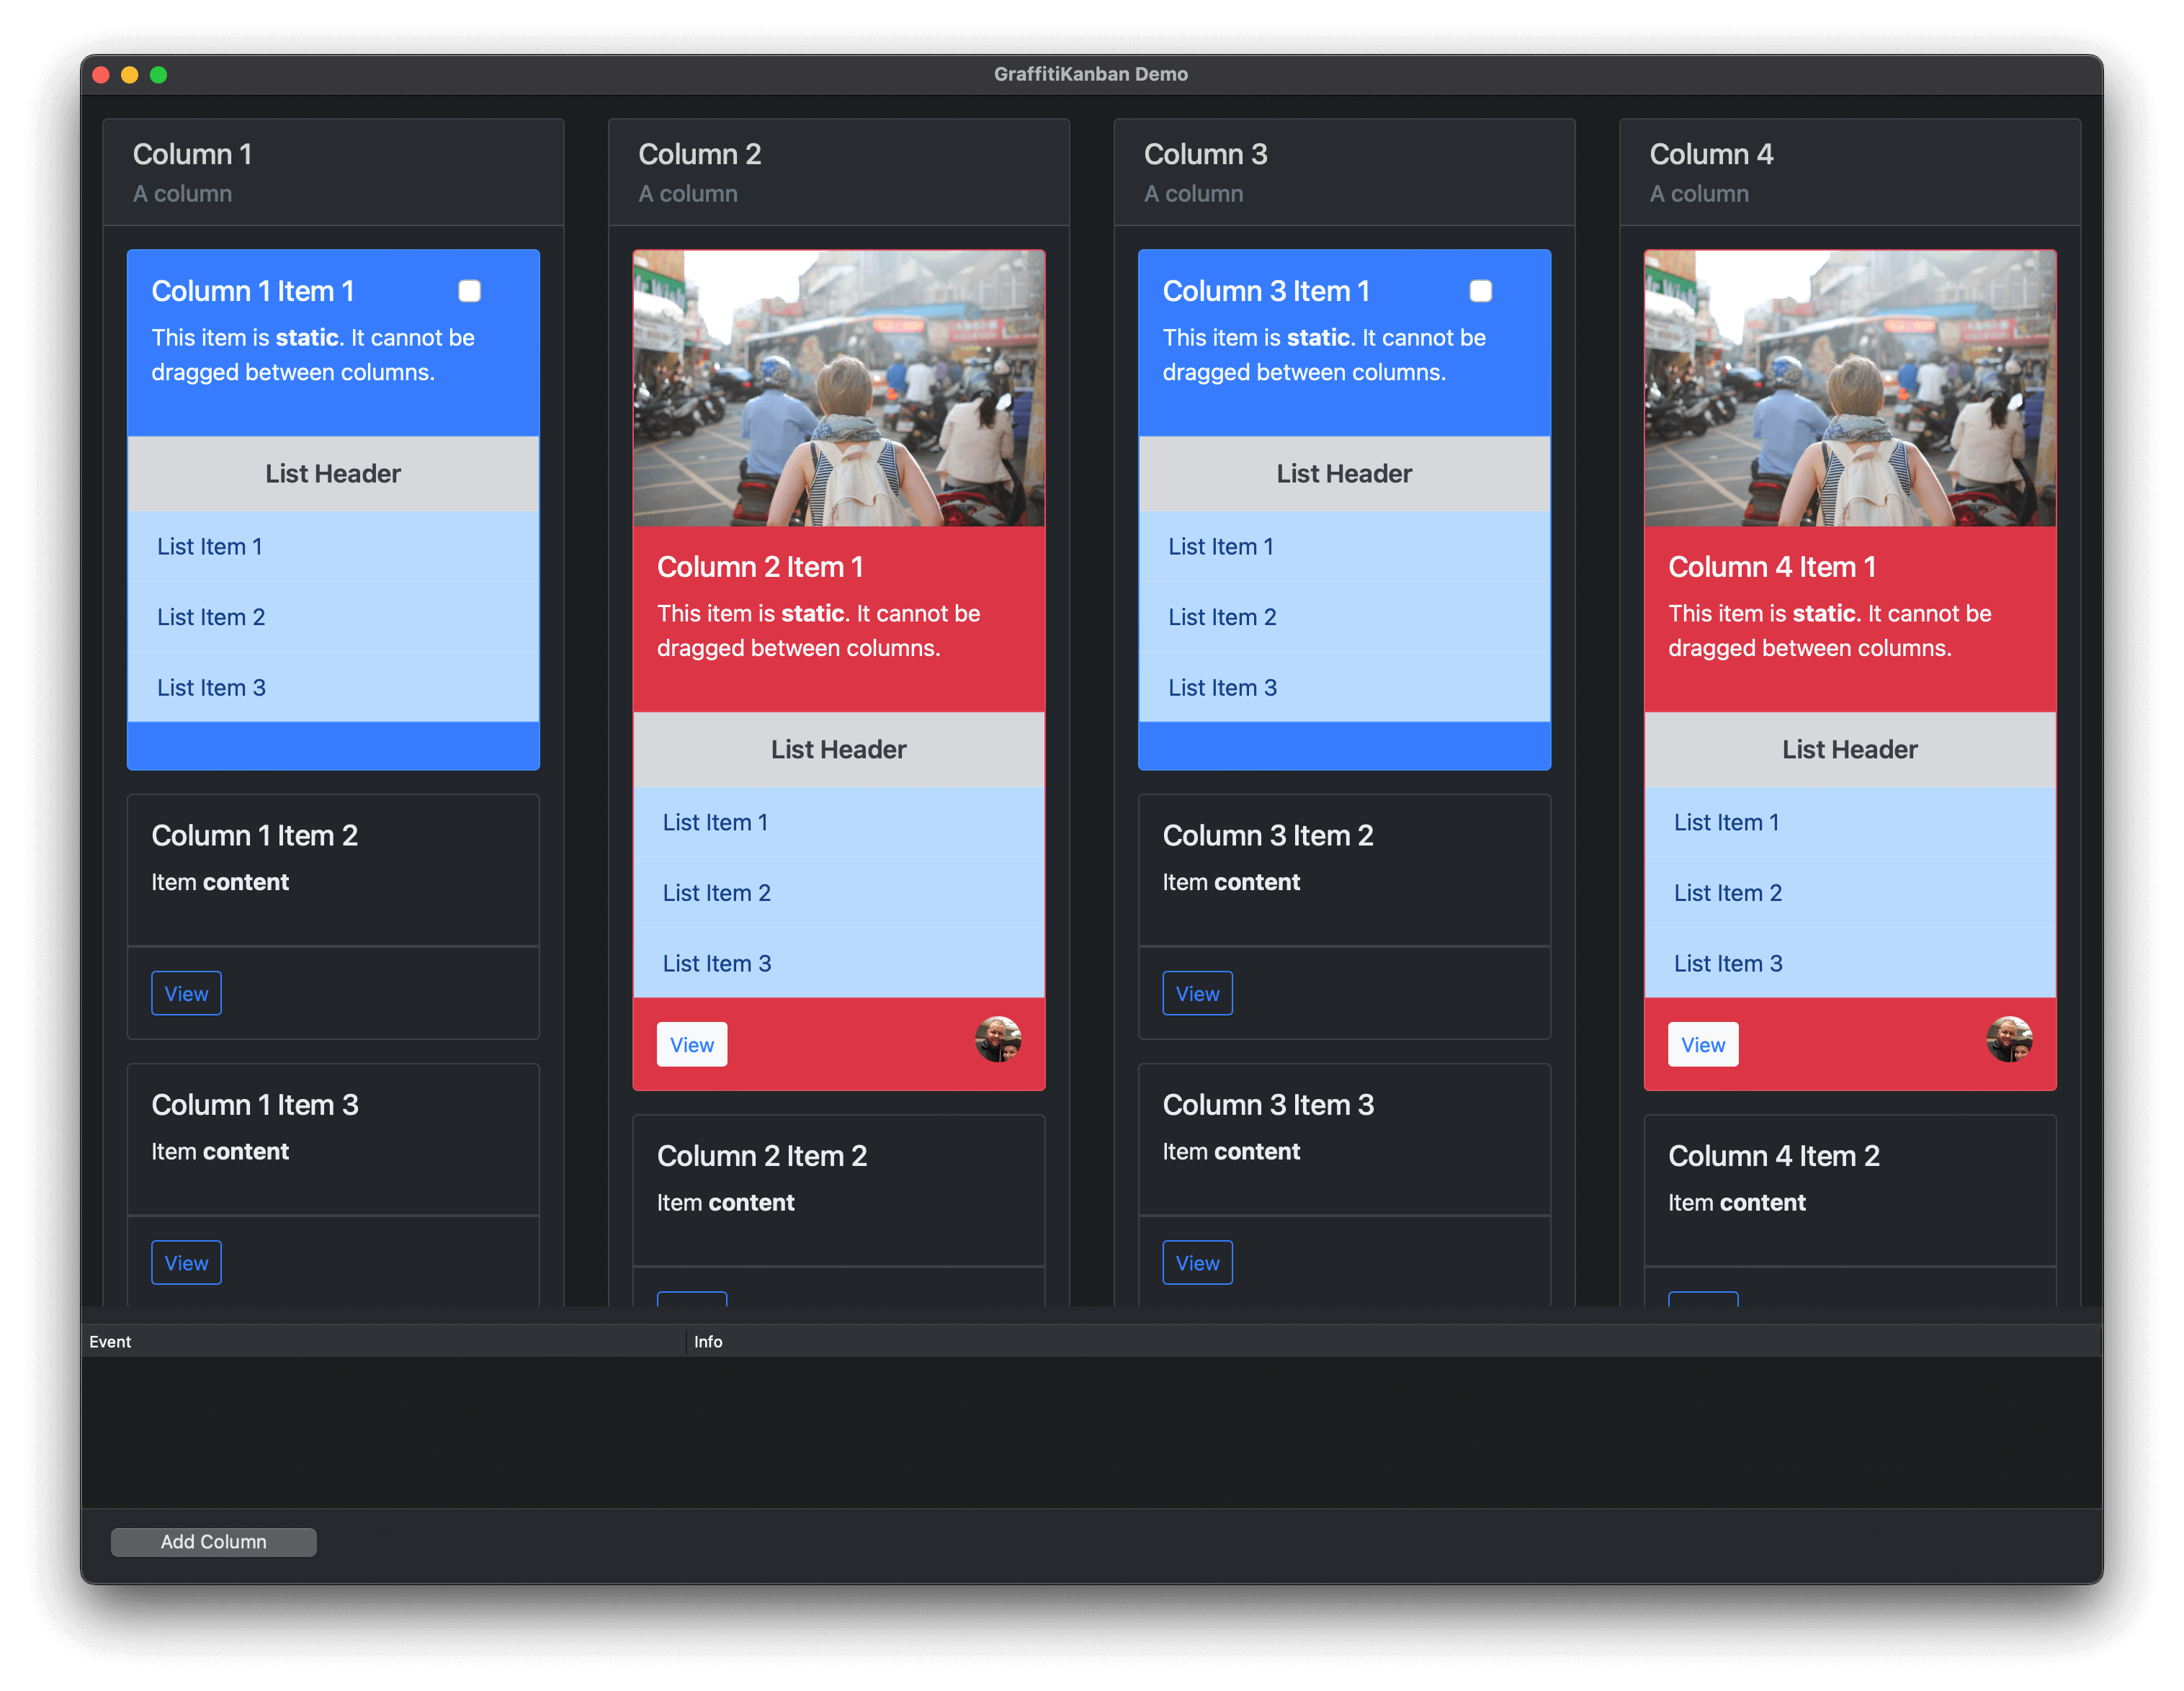Click List Header in Column 3 Item 1
Viewport: 2184px width, 1691px height.
[1344, 474]
